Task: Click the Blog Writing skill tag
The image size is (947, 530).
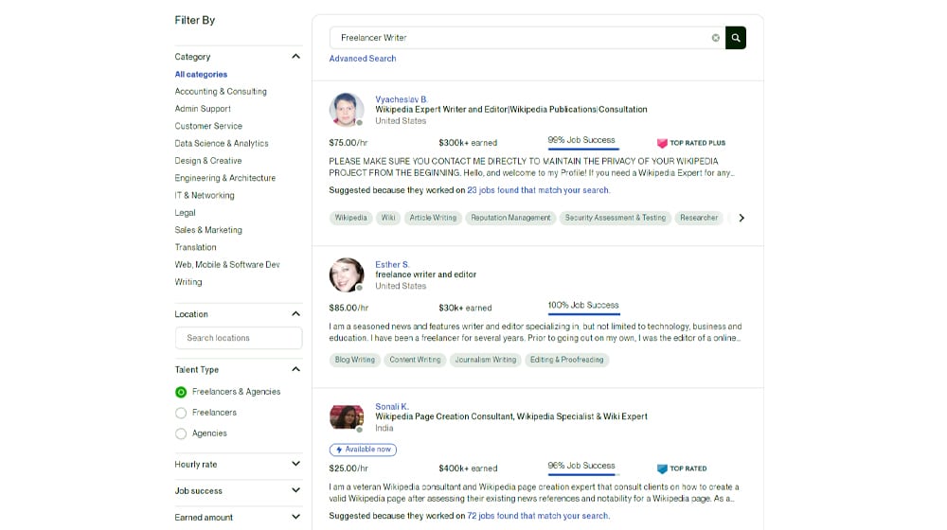Action: (354, 360)
